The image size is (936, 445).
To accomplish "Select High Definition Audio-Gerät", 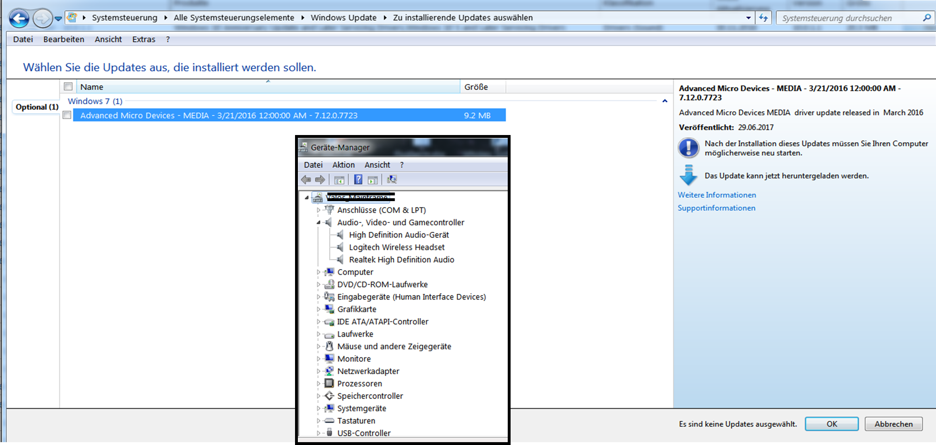I will click(x=399, y=235).
